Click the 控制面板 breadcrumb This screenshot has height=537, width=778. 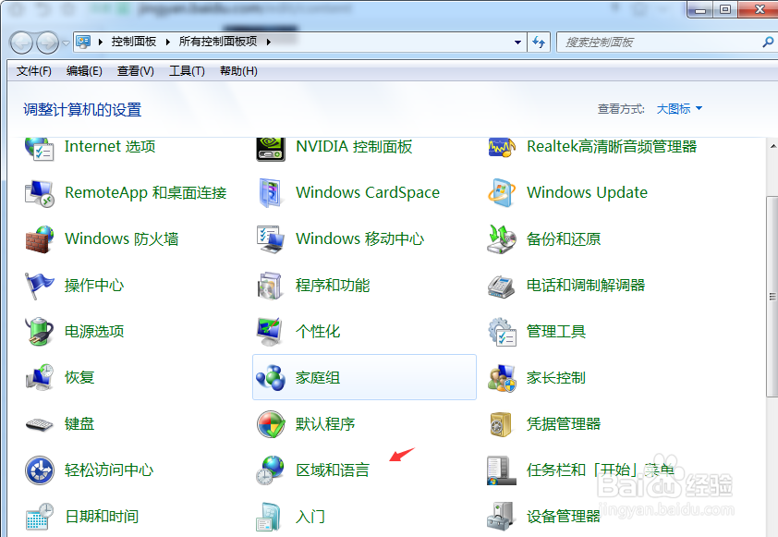tap(134, 42)
